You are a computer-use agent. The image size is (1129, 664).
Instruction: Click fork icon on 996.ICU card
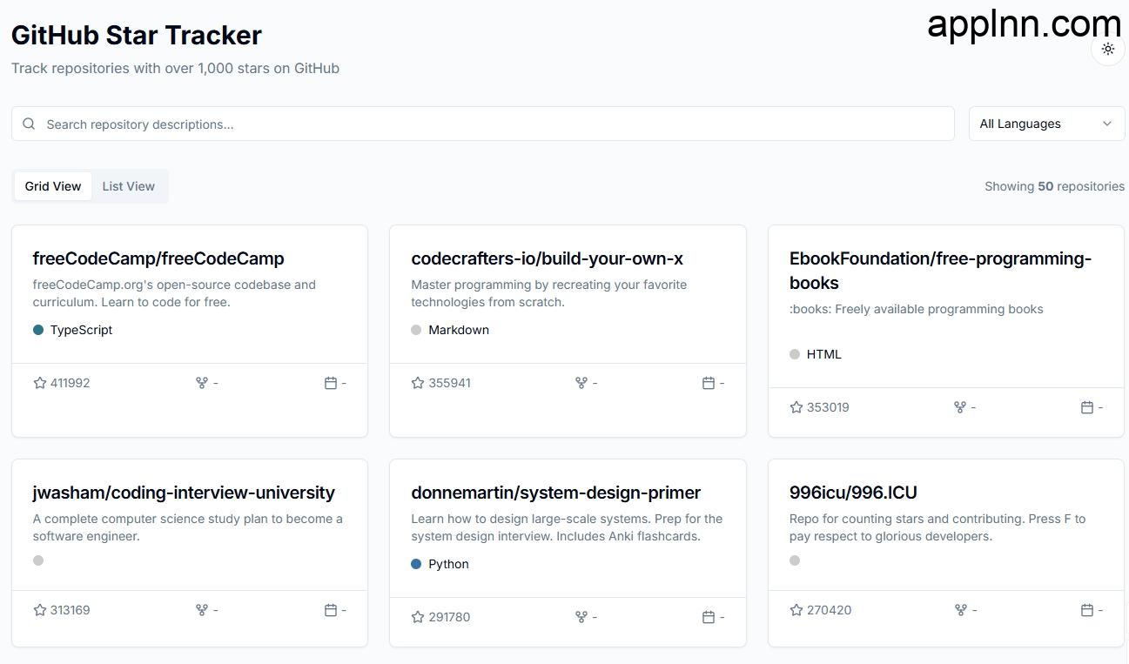[x=960, y=610]
